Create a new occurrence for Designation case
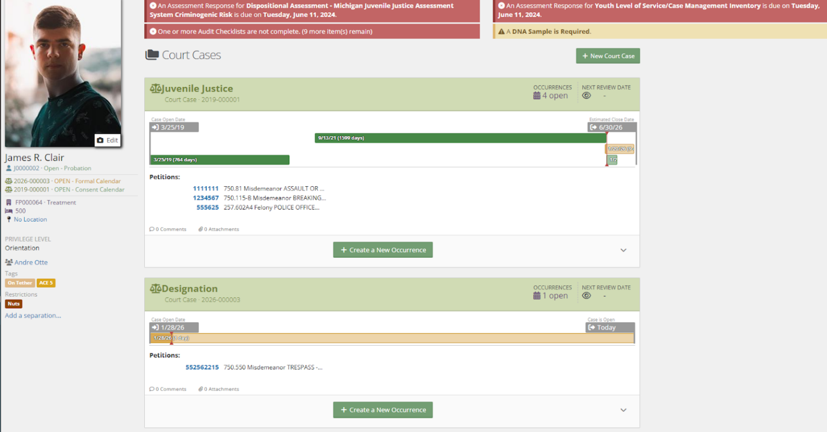This screenshot has height=432, width=827. pyautogui.click(x=383, y=410)
